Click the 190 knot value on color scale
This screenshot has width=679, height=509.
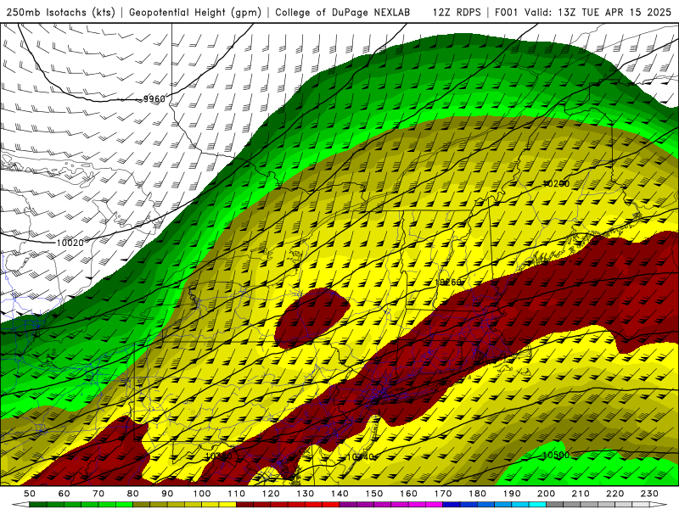point(512,494)
